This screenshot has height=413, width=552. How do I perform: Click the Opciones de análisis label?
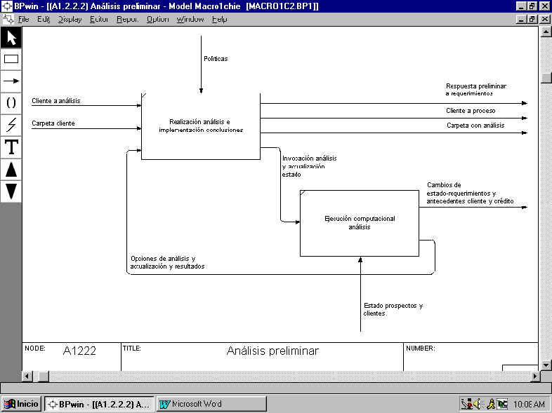click(167, 262)
